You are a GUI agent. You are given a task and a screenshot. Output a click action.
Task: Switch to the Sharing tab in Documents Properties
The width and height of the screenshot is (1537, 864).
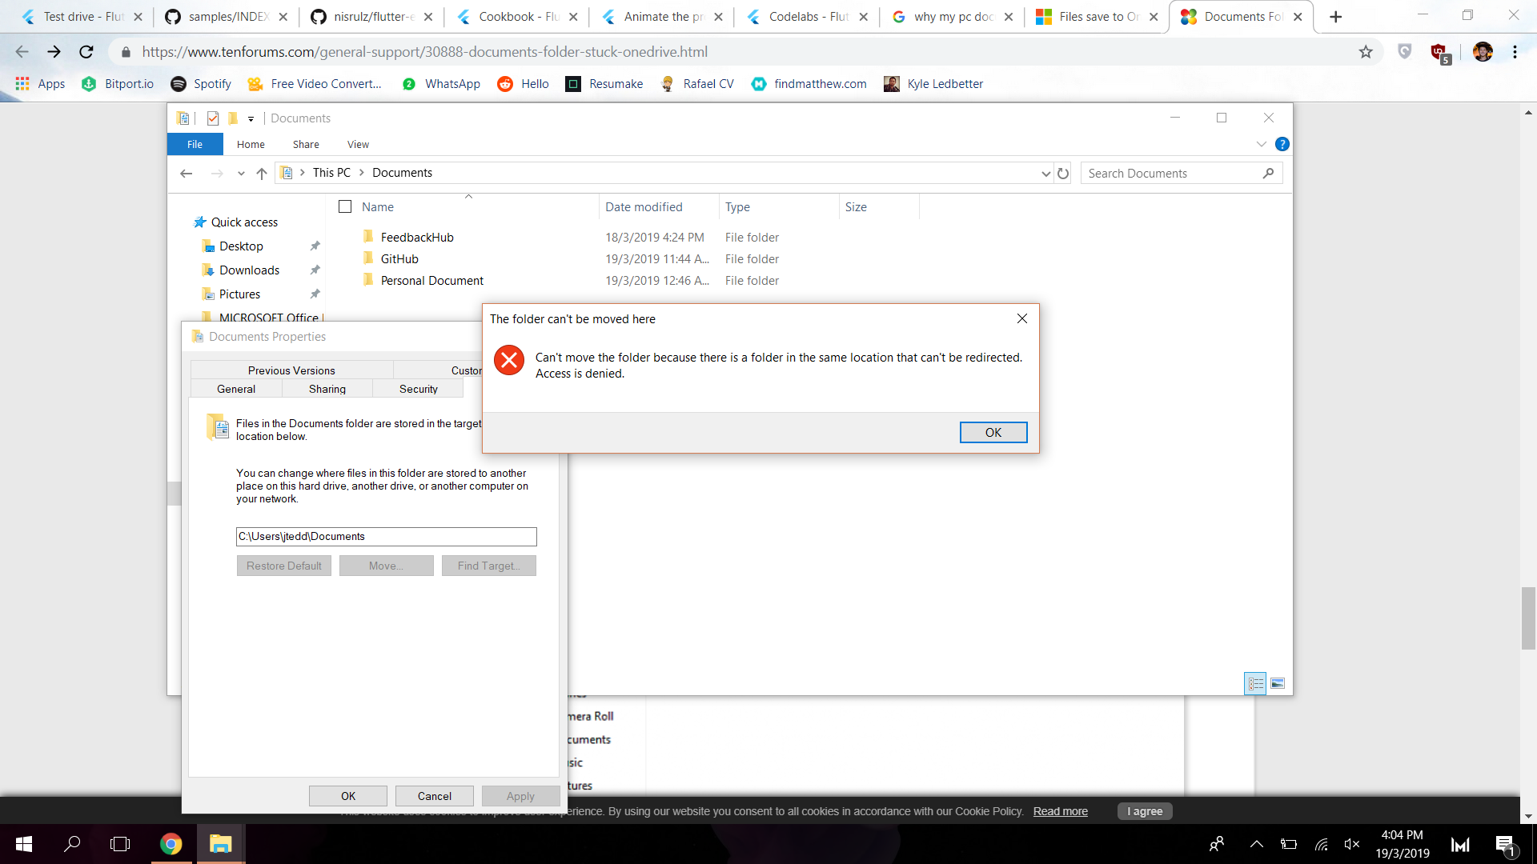click(x=327, y=389)
